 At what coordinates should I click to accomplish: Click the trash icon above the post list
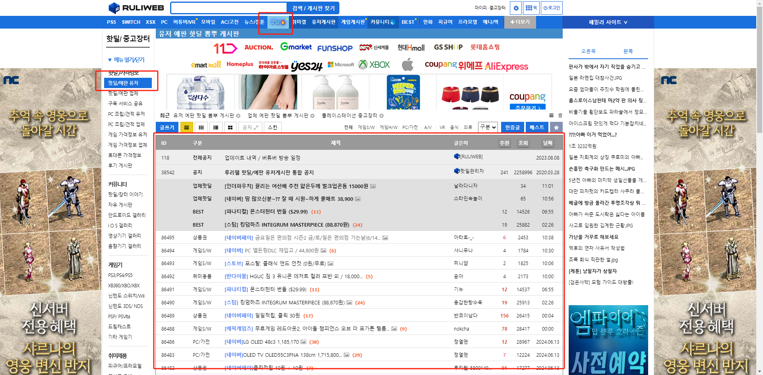pyautogui.click(x=560, y=115)
